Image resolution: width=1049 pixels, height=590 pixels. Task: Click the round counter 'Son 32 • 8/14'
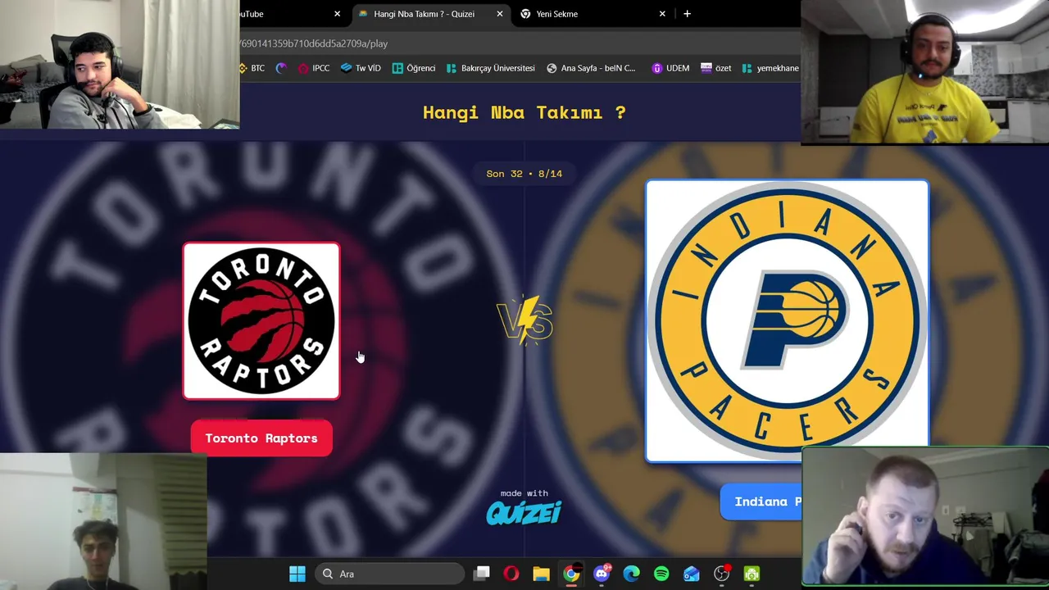click(524, 174)
